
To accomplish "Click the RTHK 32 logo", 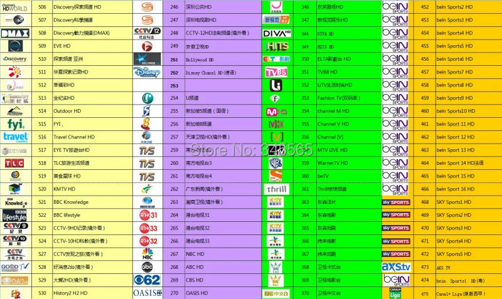I will 148,241.
